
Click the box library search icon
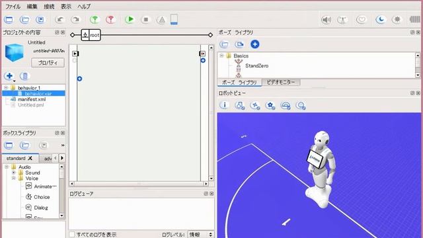[44, 145]
